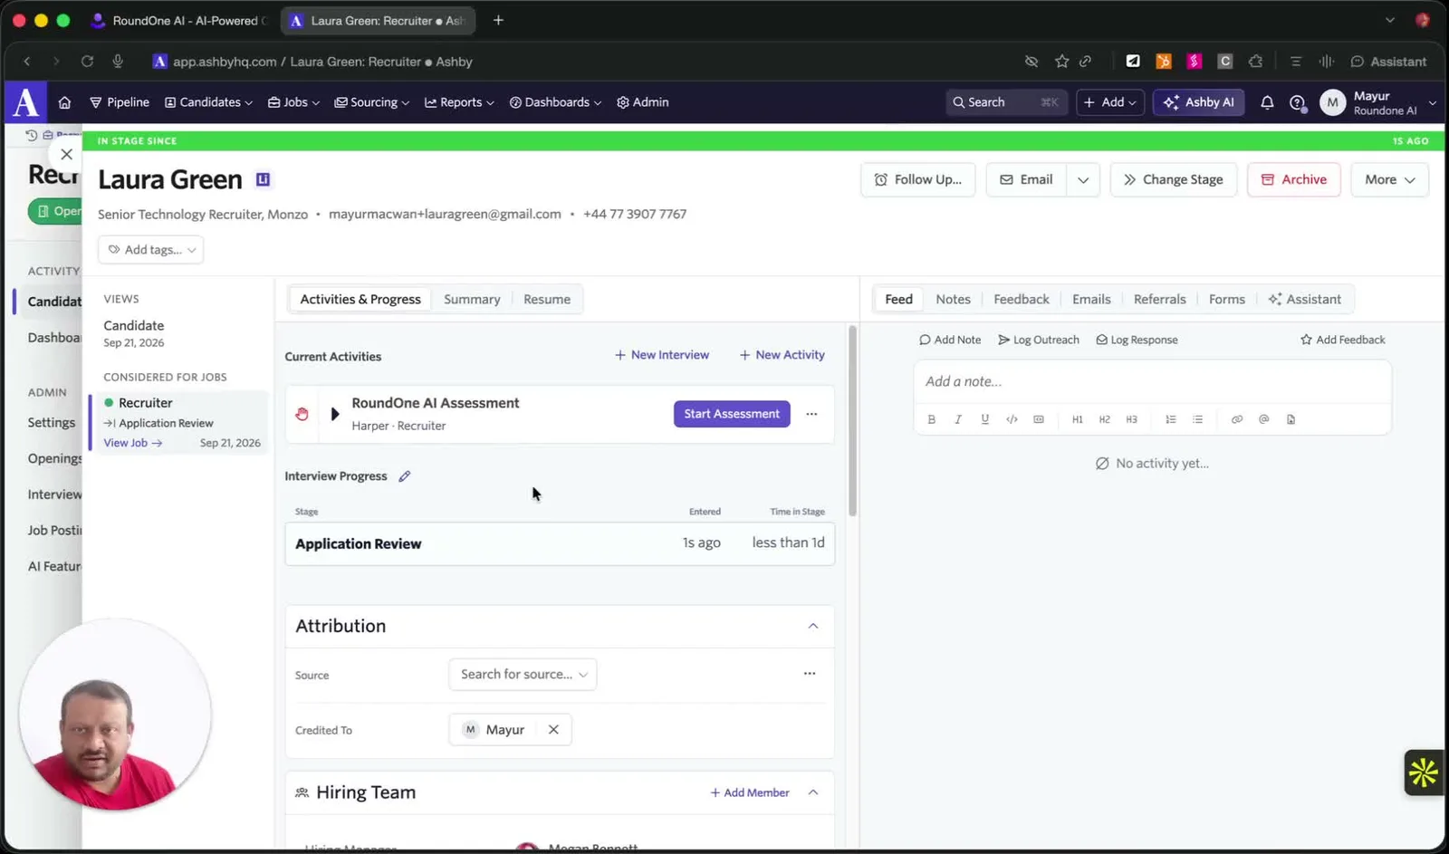The width and height of the screenshot is (1449, 854).
Task: Open the View Job link
Action: (133, 443)
